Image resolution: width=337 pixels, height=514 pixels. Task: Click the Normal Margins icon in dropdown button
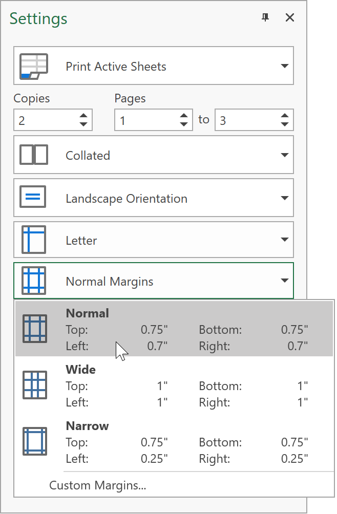pos(33,281)
